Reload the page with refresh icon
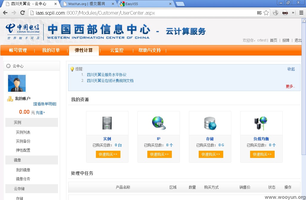The height and width of the screenshot is (200, 306). [22, 13]
